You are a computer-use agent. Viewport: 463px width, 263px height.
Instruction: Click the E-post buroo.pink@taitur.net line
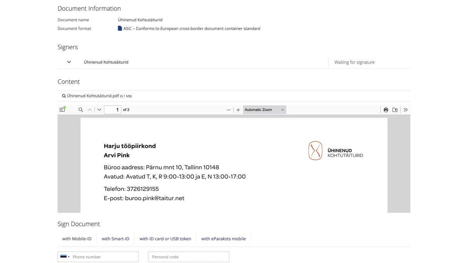click(x=144, y=198)
